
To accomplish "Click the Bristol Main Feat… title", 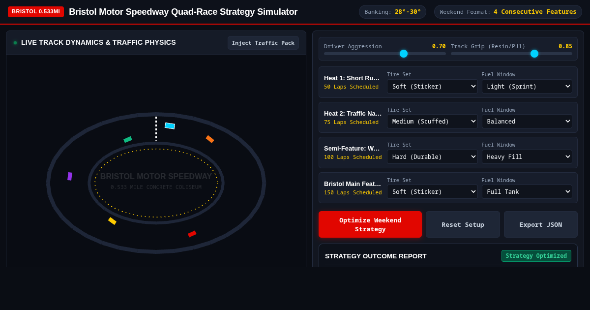I will point(352,184).
